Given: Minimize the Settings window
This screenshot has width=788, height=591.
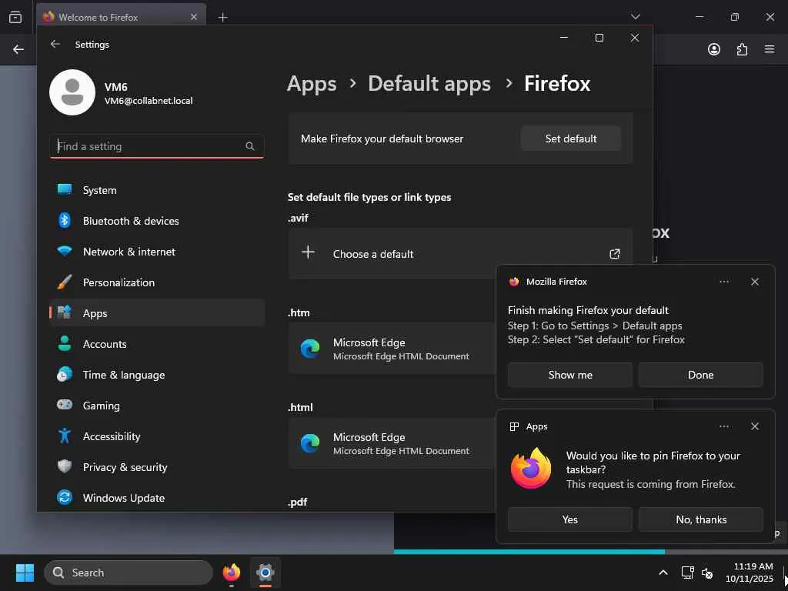Looking at the screenshot, I should coord(564,38).
